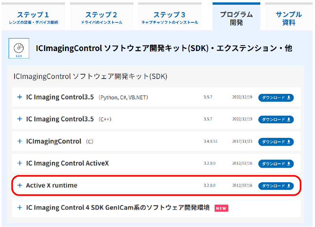Image resolution: width=315 pixels, height=227 pixels.
Task: Select the プログラム開発 tab
Action: (236, 18)
